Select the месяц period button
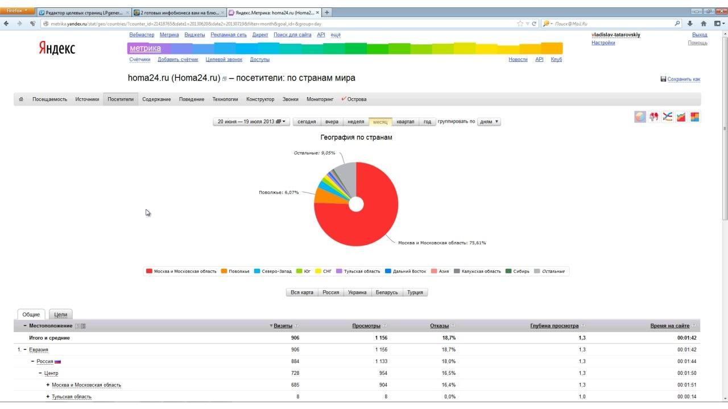Screen dimensions: 728x409 click(380, 122)
